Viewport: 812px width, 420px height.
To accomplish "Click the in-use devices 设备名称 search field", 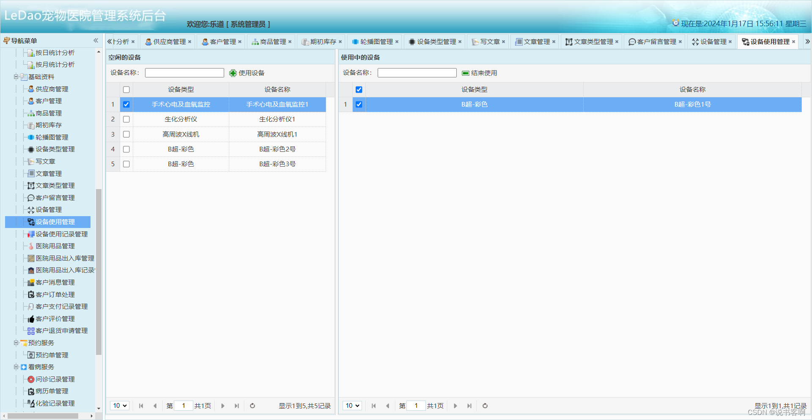I will (x=417, y=73).
